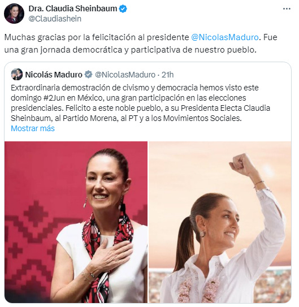299x307 pixels.
Task: Click Nicolás Maduro's small profile avatar
Action: (17, 75)
